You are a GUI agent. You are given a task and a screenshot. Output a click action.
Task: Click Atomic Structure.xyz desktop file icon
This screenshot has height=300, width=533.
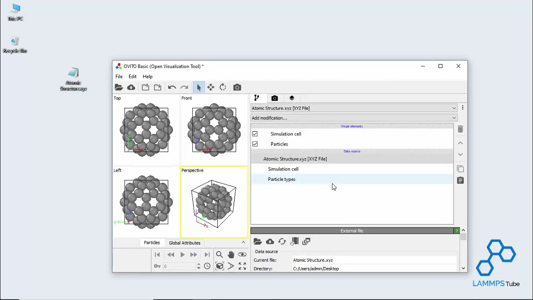(73, 80)
